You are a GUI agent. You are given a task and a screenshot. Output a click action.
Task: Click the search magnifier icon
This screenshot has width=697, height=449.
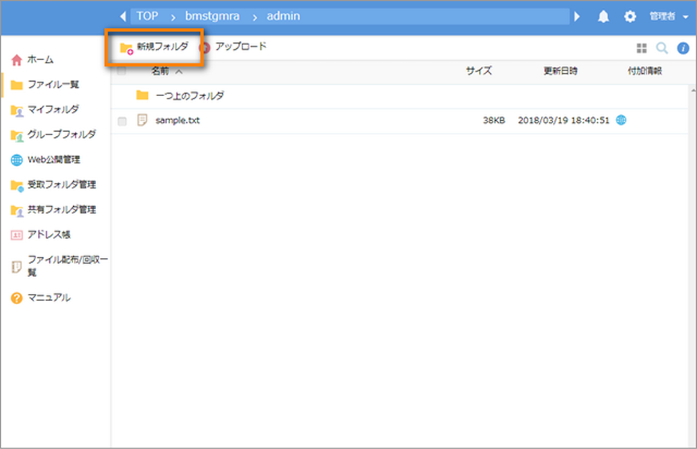[x=662, y=49]
